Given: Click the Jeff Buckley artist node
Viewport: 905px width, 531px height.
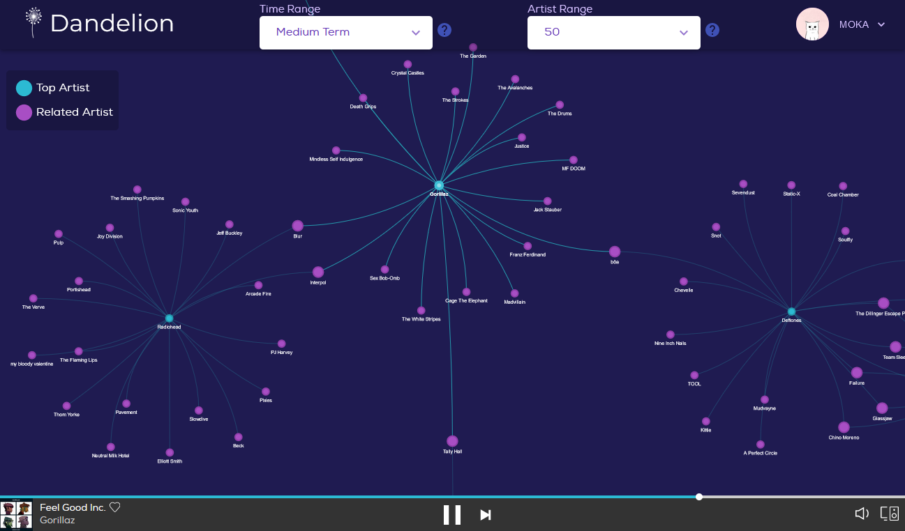Looking at the screenshot, I should pyautogui.click(x=230, y=224).
